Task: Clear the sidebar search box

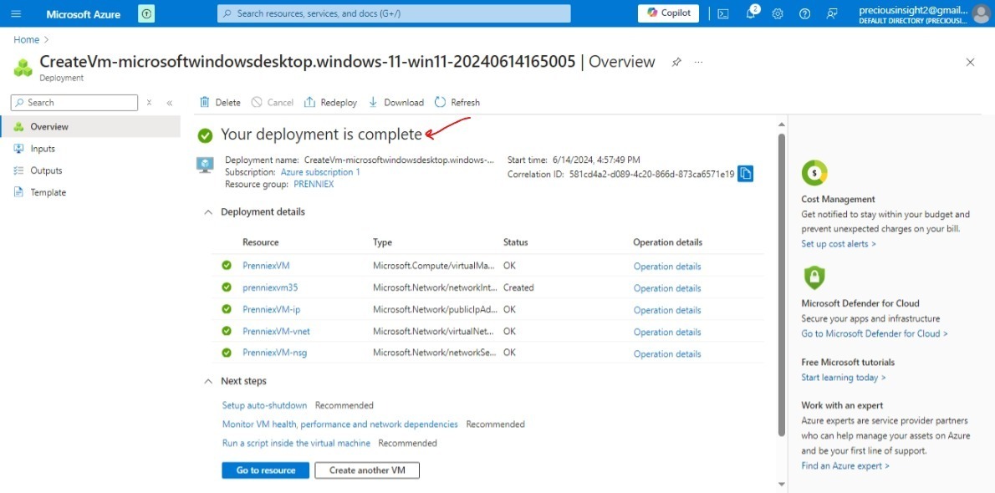Action: tap(149, 102)
